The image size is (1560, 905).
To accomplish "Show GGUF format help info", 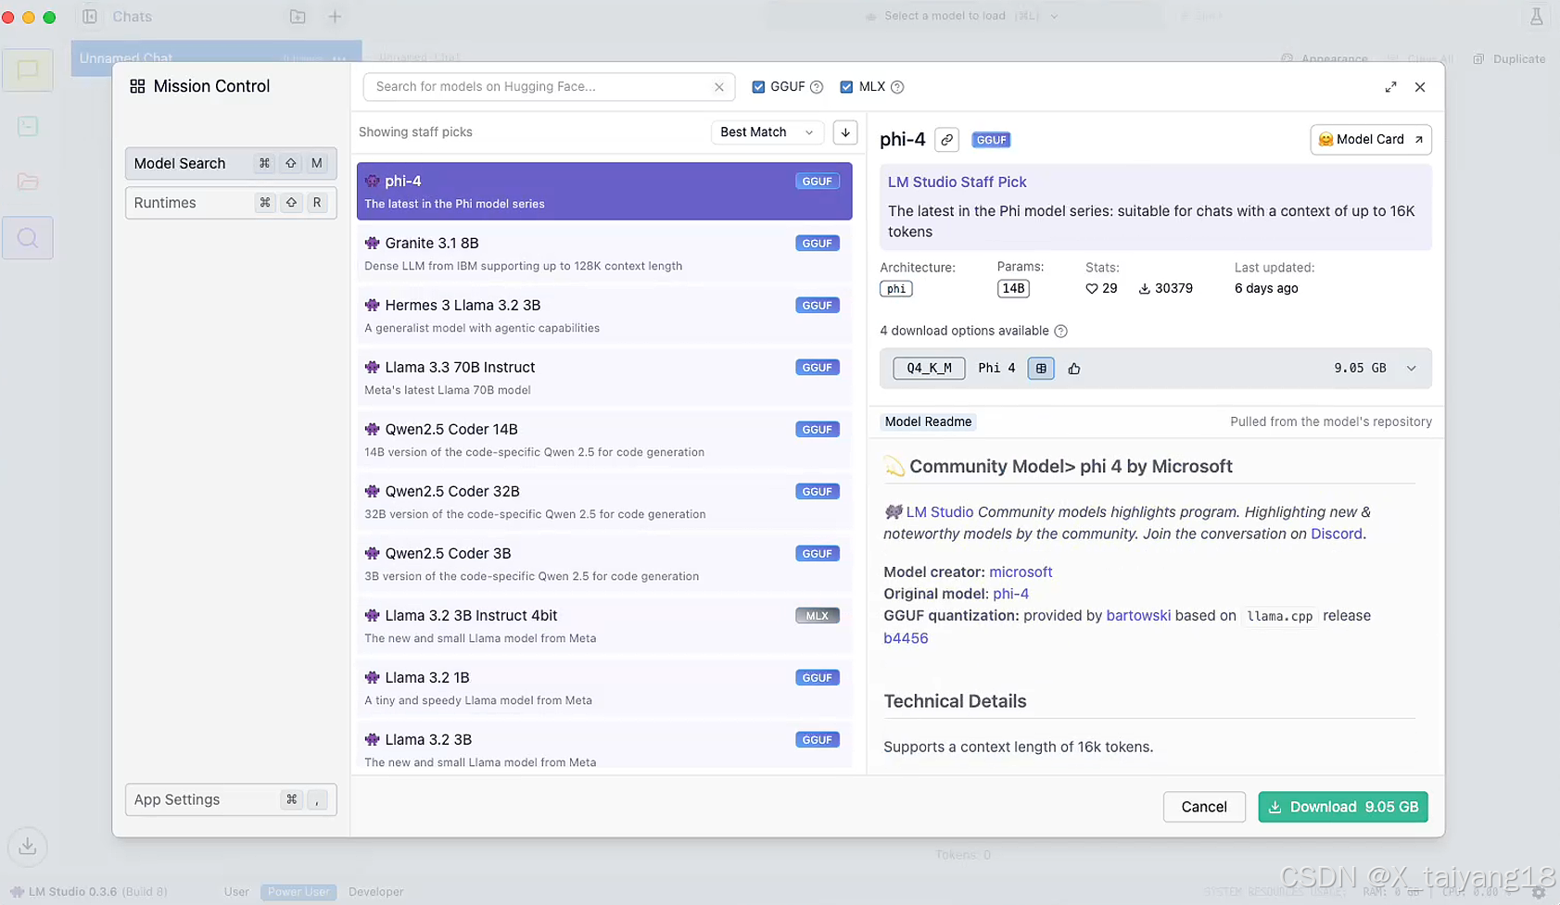I will pyautogui.click(x=817, y=87).
